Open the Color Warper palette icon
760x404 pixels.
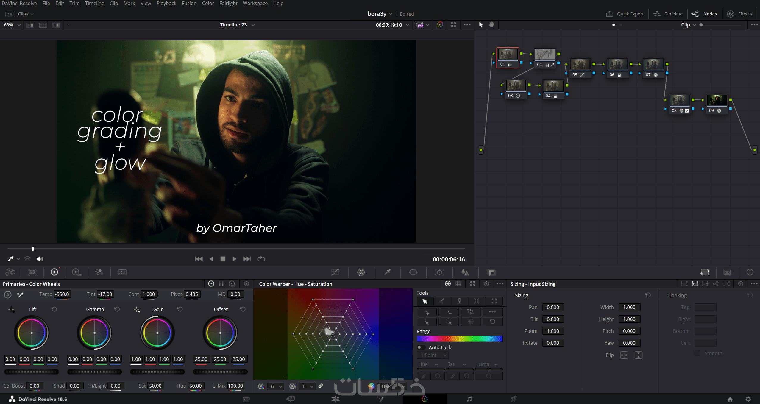point(361,272)
